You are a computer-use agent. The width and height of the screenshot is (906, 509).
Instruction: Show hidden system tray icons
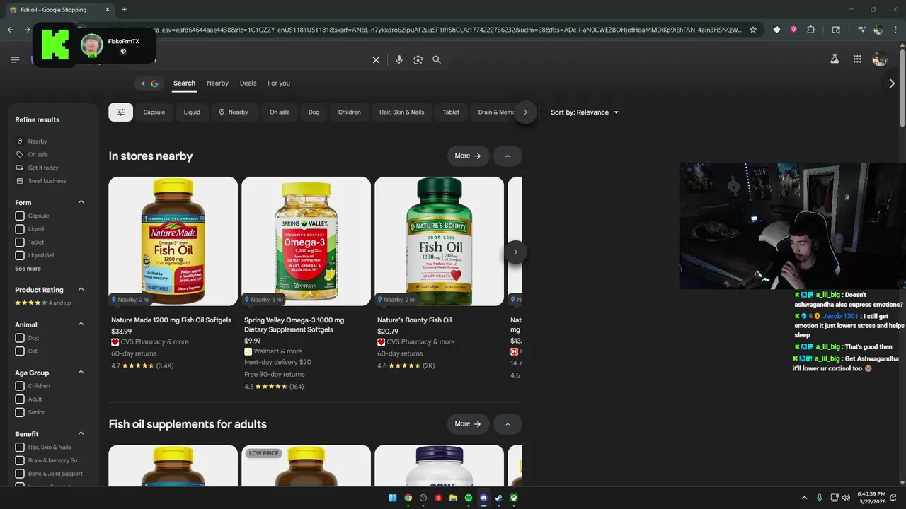[x=804, y=498]
